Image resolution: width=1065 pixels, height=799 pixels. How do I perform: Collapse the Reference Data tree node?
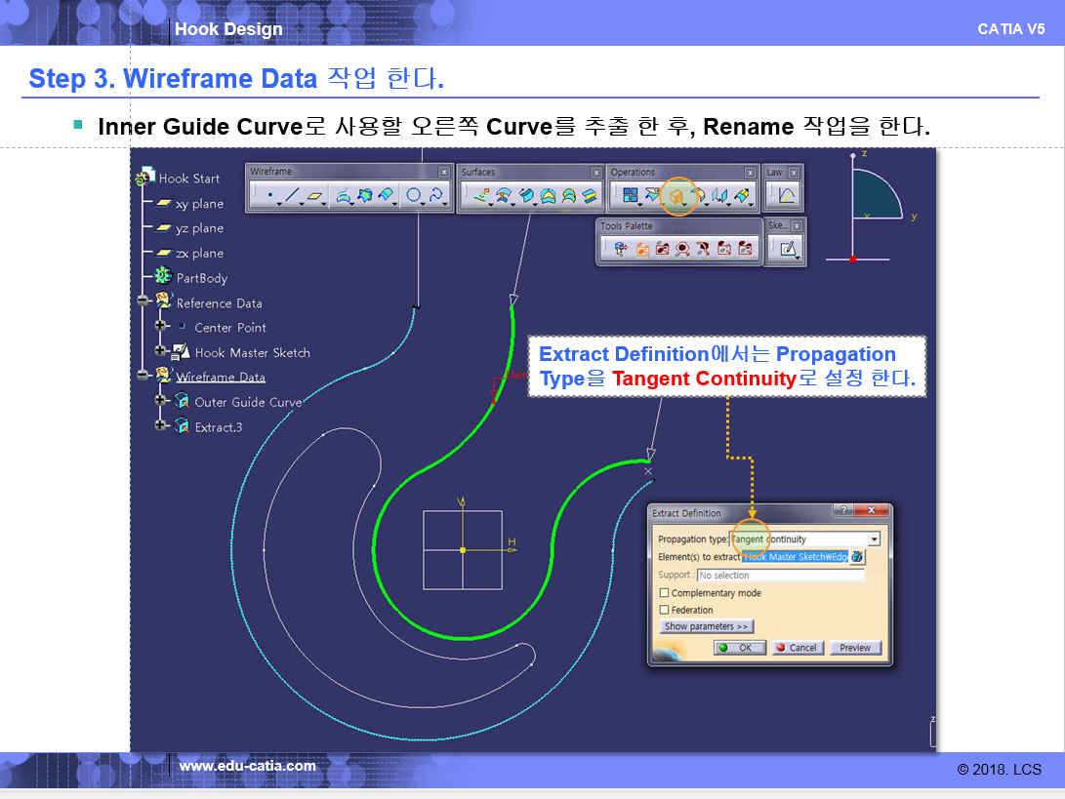coord(143,302)
